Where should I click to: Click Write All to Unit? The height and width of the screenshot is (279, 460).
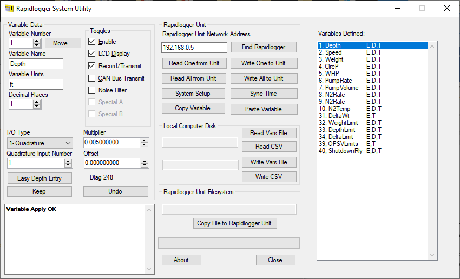[264, 78]
